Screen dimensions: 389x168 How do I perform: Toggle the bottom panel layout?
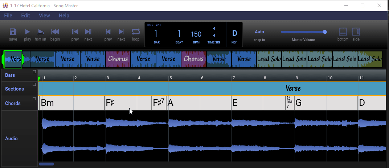click(343, 32)
